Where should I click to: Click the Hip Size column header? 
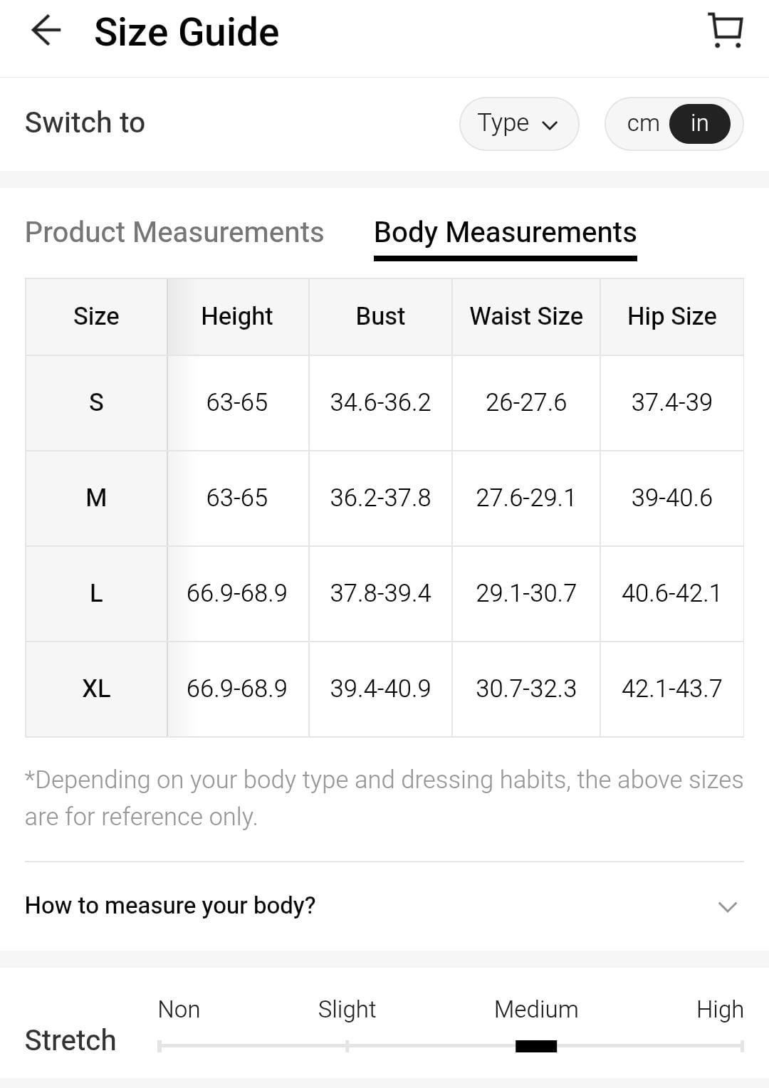tap(671, 316)
